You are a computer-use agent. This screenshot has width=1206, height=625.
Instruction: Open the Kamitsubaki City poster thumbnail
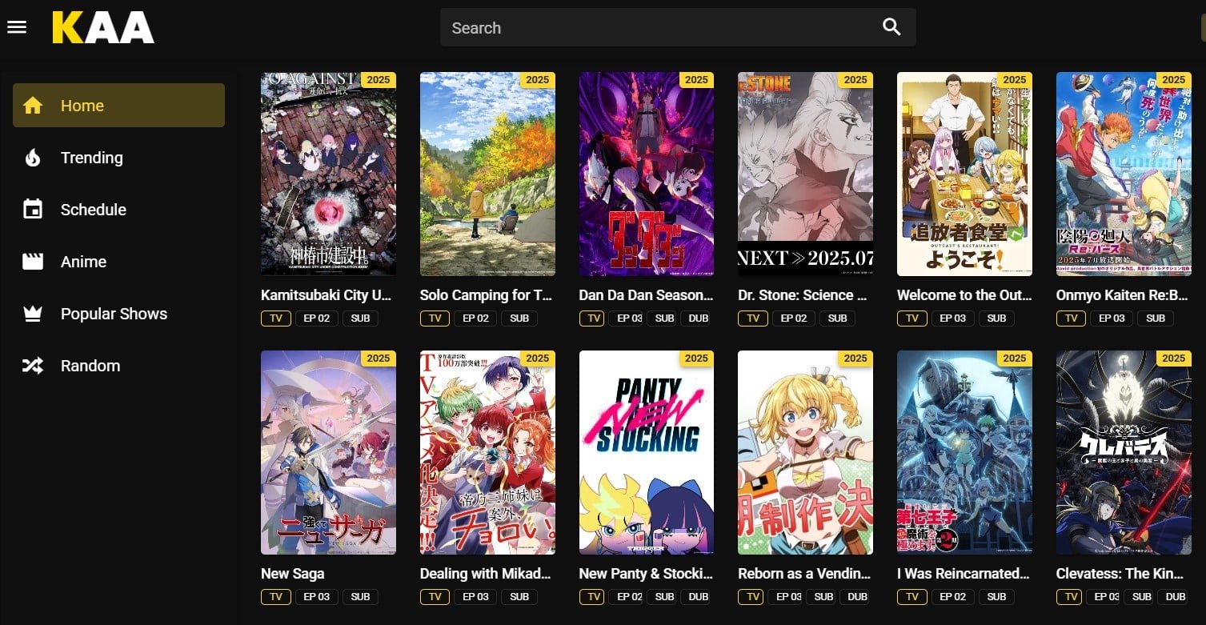328,174
